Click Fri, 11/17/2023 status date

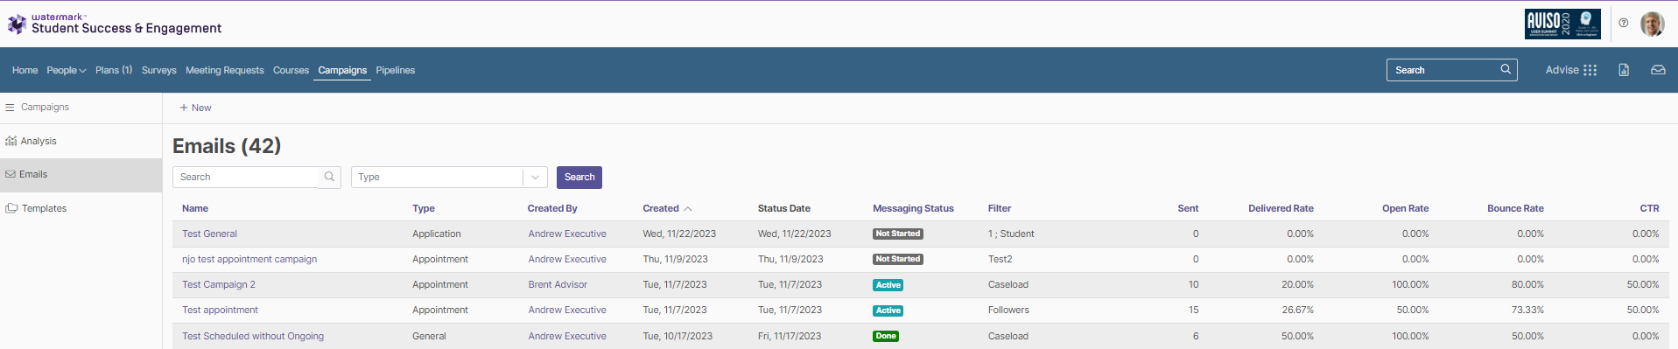[x=790, y=336]
